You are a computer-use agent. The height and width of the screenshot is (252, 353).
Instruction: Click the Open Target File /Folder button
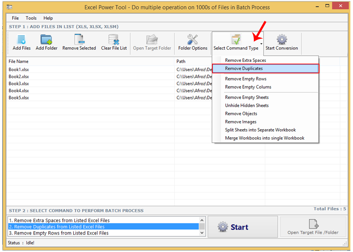tap(313, 227)
